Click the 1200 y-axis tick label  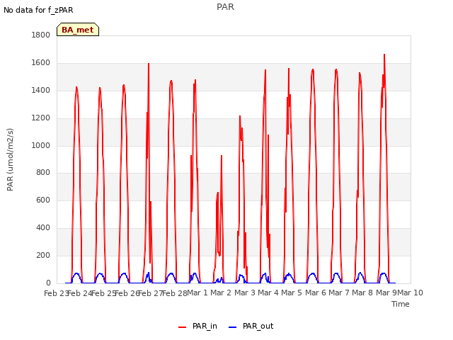(x=41, y=118)
